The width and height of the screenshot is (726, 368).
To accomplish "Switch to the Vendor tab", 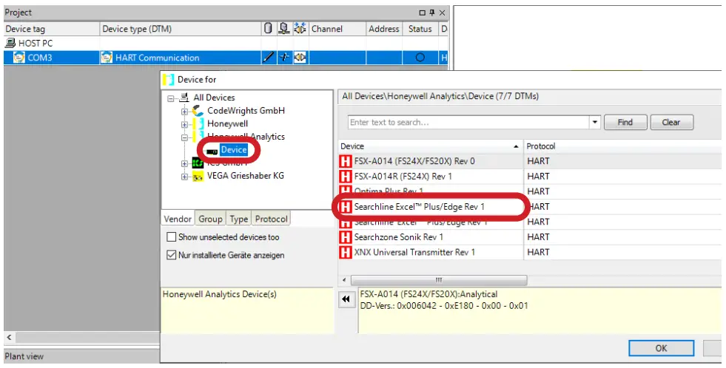I will click(x=178, y=219).
